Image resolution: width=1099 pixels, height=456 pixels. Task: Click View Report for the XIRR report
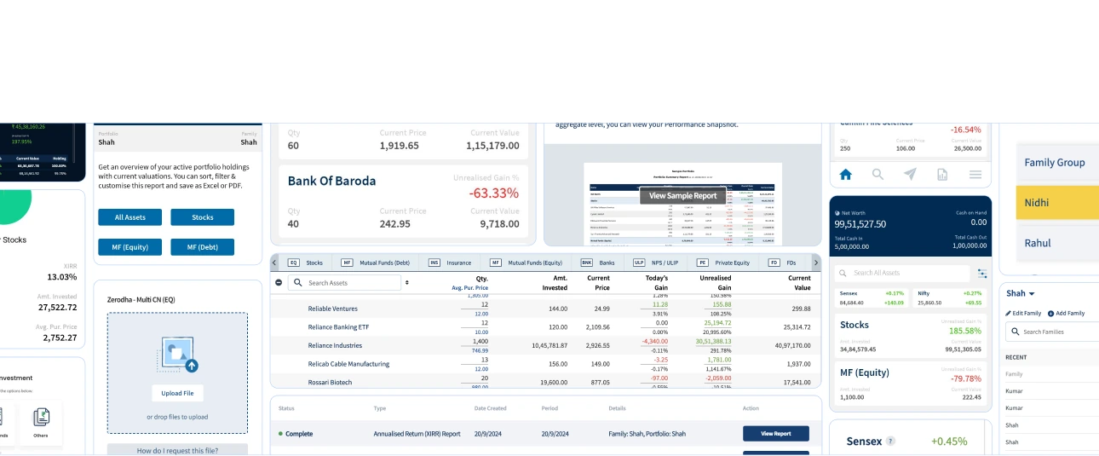coord(775,434)
